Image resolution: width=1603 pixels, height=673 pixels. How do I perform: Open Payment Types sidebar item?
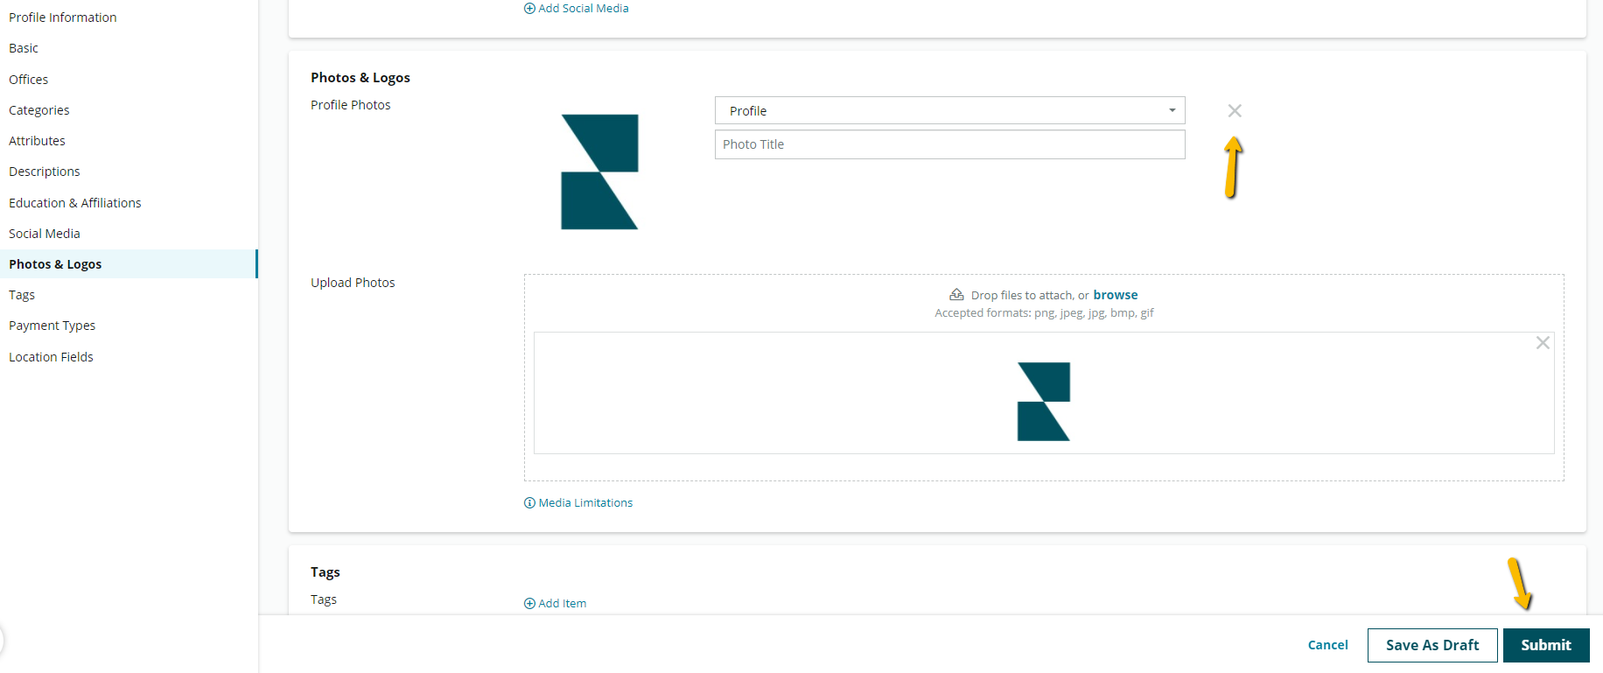pyautogui.click(x=52, y=326)
